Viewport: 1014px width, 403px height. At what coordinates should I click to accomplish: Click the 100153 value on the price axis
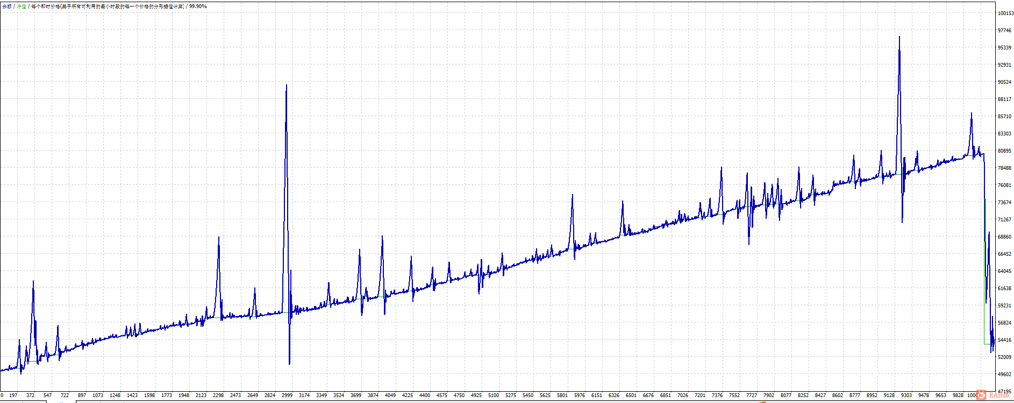coord(1005,13)
